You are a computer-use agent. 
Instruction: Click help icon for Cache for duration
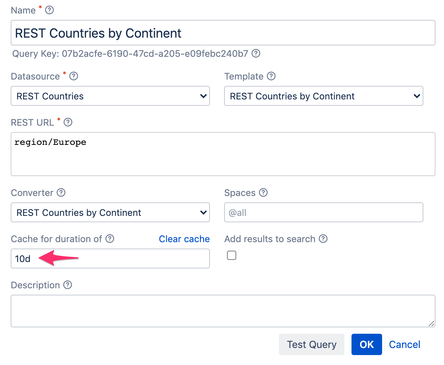pos(110,239)
